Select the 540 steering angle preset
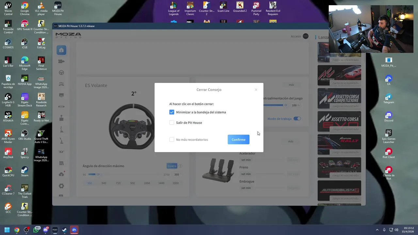418x235 pixels. pyautogui.click(x=104, y=183)
